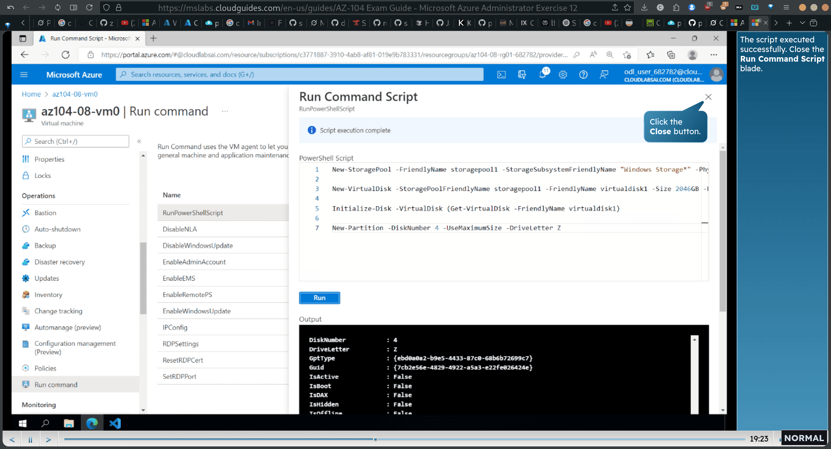Collapse the VM side menu chevrons
The height and width of the screenshot is (449, 831).
[x=139, y=141]
